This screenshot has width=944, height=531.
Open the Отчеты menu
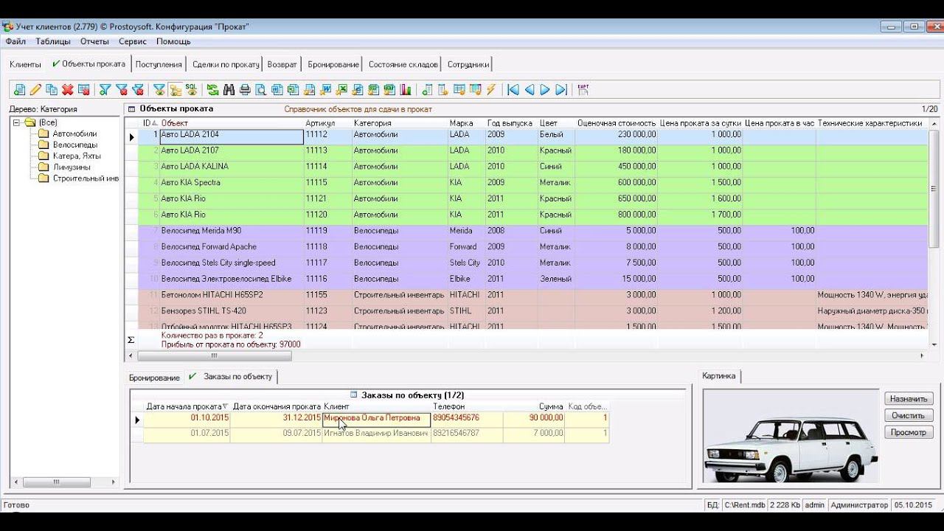[x=94, y=41]
